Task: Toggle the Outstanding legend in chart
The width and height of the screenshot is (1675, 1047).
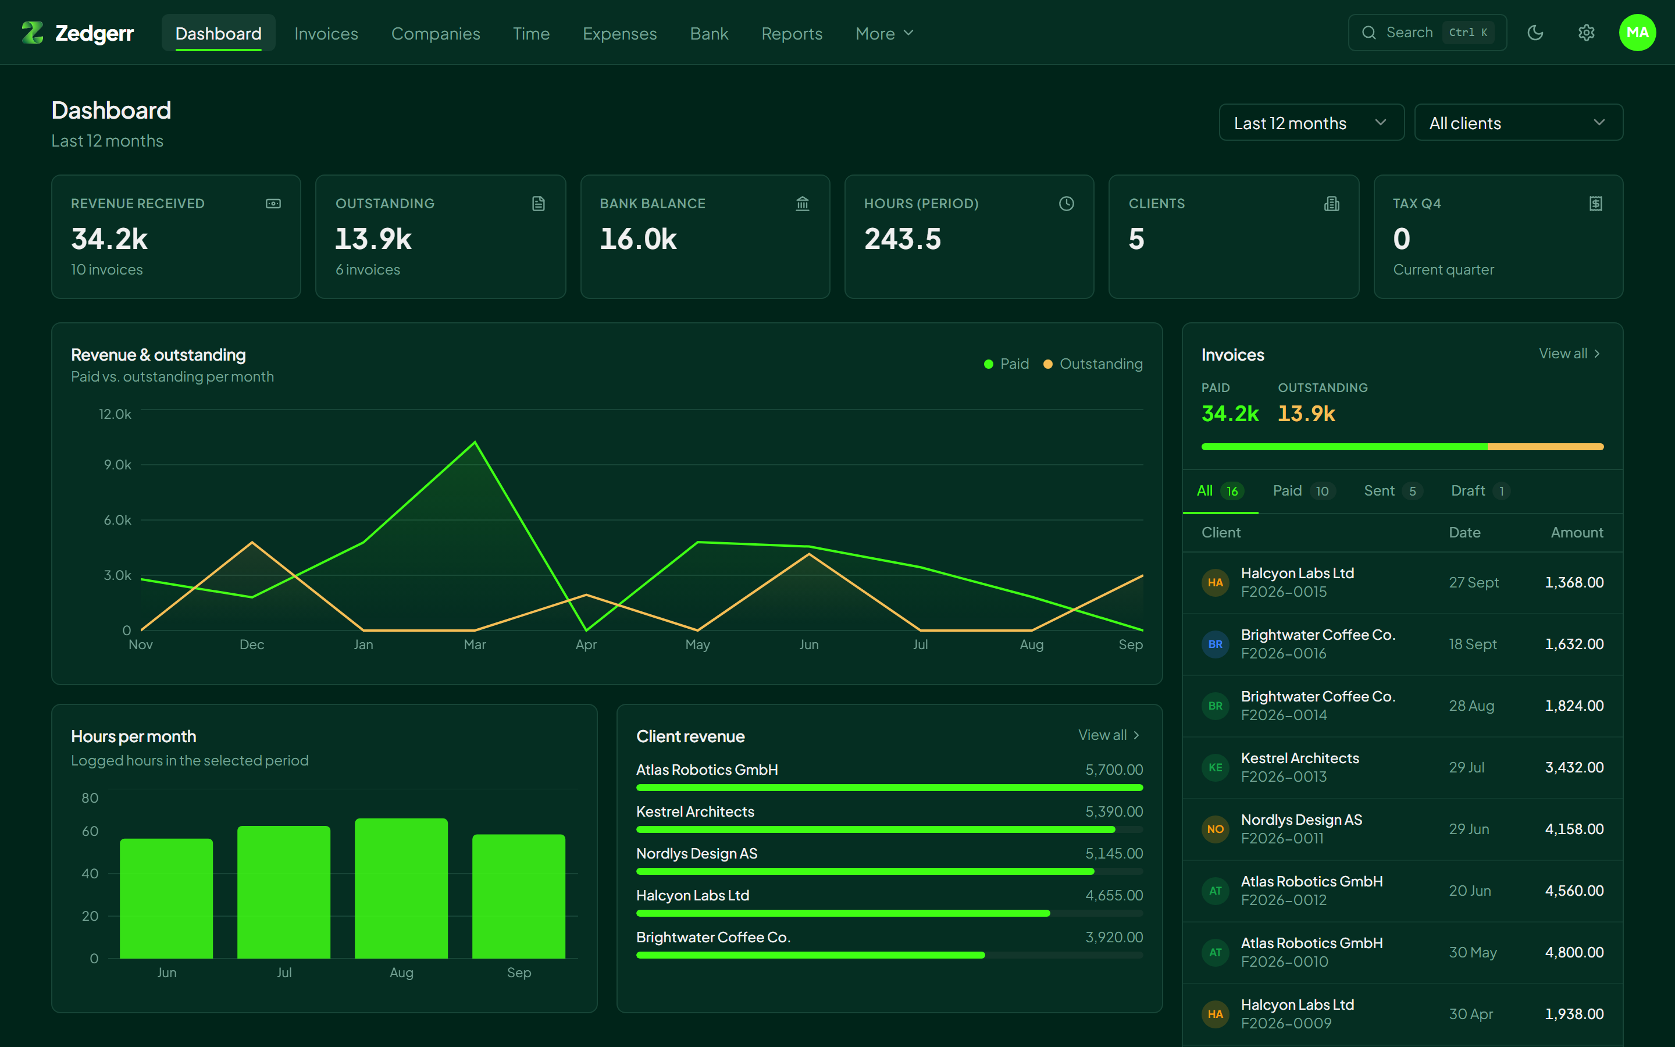Action: point(1093,364)
